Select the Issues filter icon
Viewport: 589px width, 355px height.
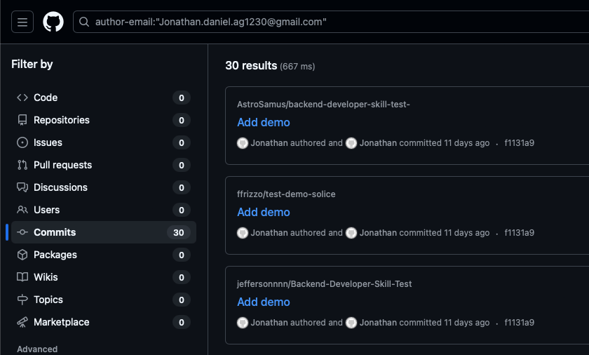[x=22, y=142]
